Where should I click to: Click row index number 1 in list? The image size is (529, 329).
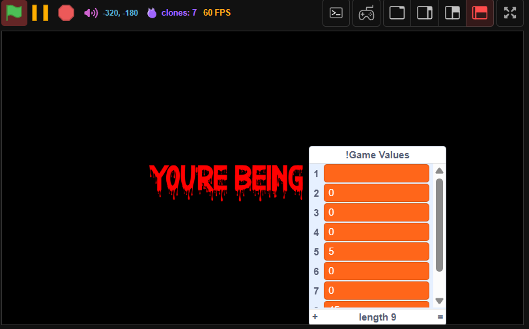tap(316, 174)
